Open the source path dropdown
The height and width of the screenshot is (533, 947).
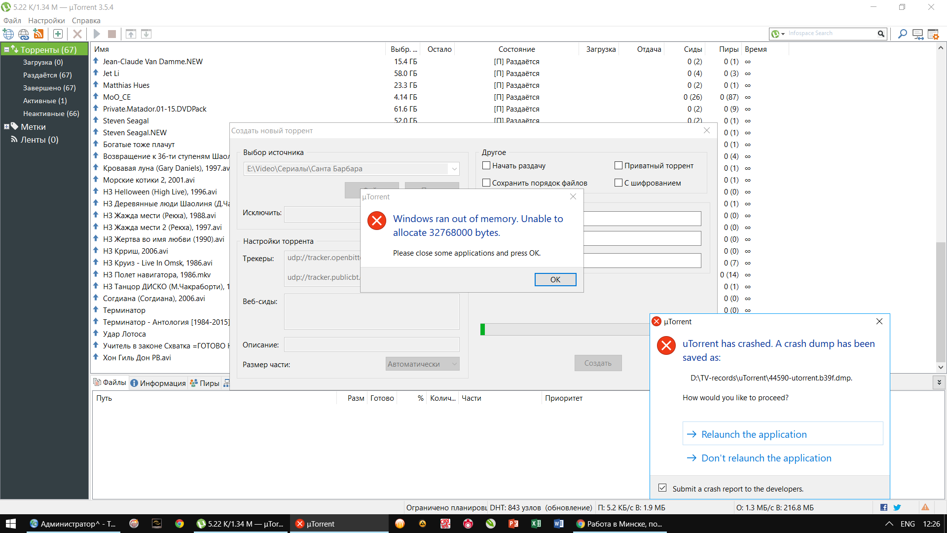tap(454, 169)
